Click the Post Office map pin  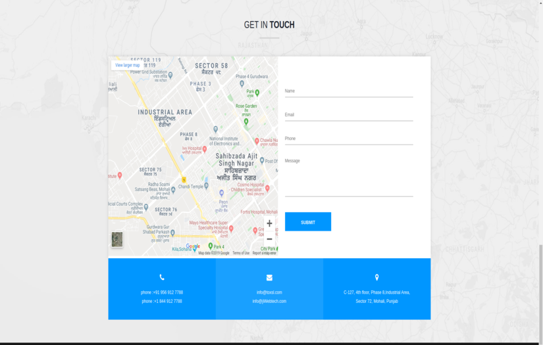coord(262,160)
